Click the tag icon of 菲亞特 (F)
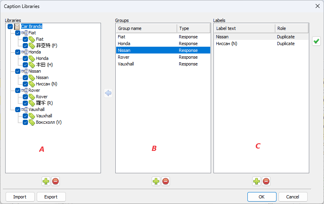 coord(32,46)
